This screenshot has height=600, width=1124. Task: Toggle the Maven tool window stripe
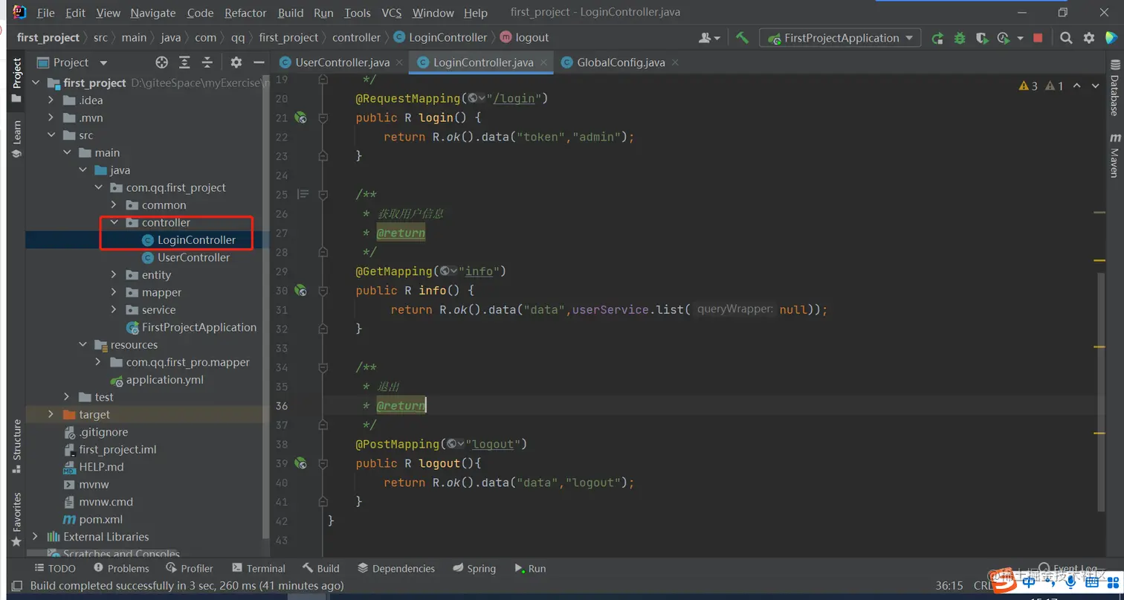1114,155
